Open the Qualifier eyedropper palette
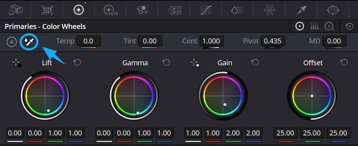 pyautogui.click(x=301, y=10)
